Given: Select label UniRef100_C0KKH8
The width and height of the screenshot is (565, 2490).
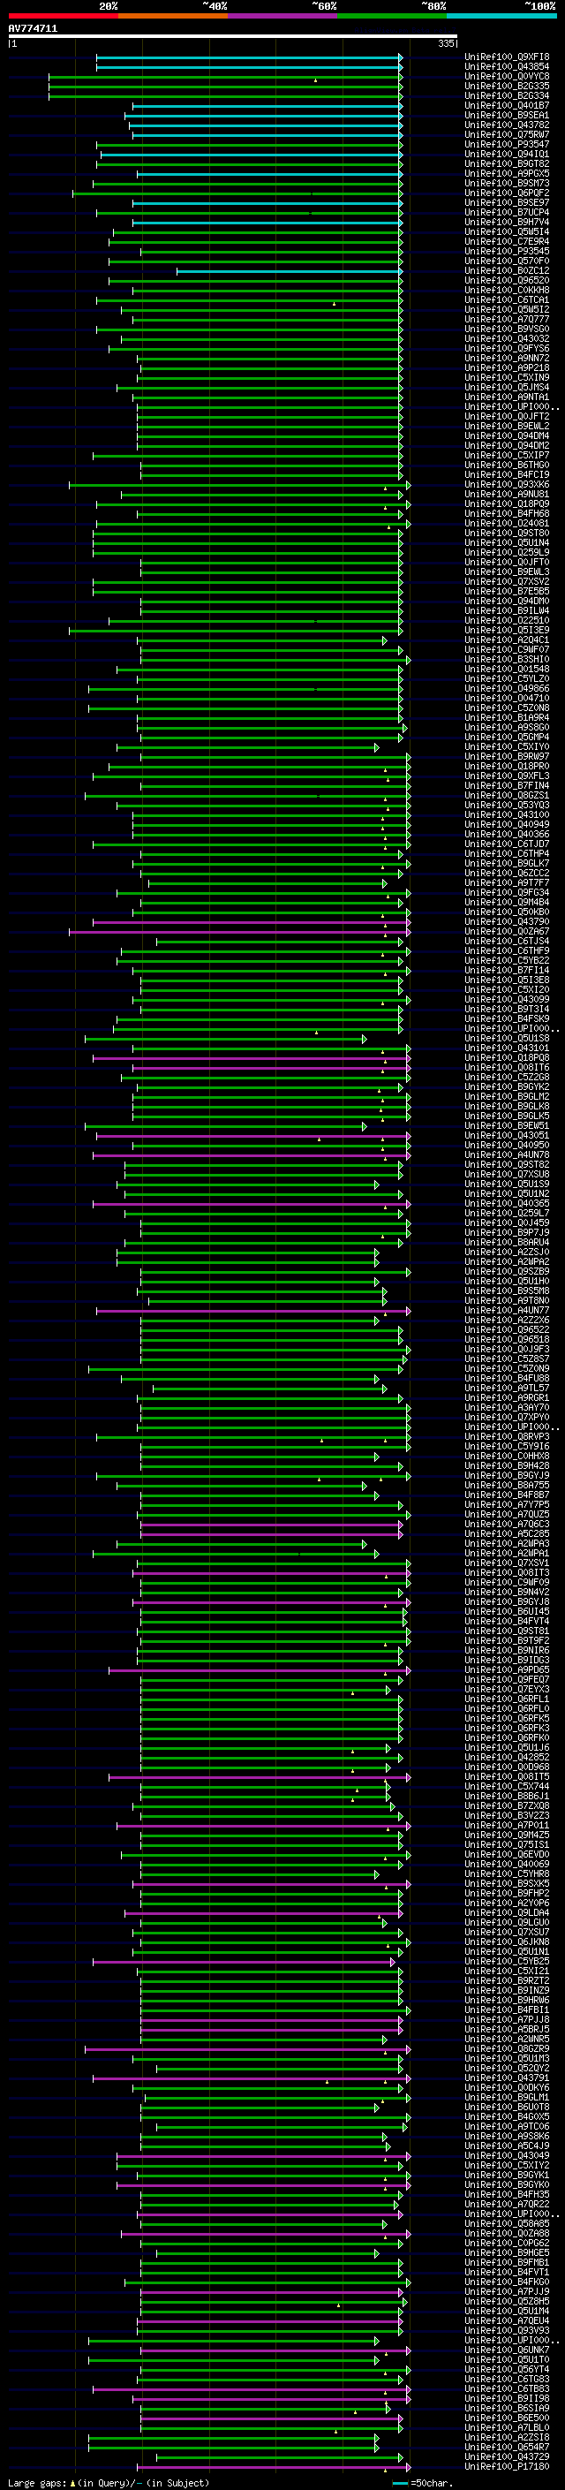Looking at the screenshot, I should coord(507,291).
